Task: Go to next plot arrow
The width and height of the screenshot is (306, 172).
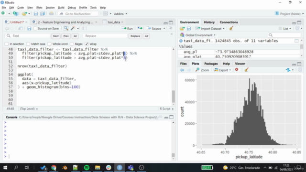Action: tap(189, 70)
